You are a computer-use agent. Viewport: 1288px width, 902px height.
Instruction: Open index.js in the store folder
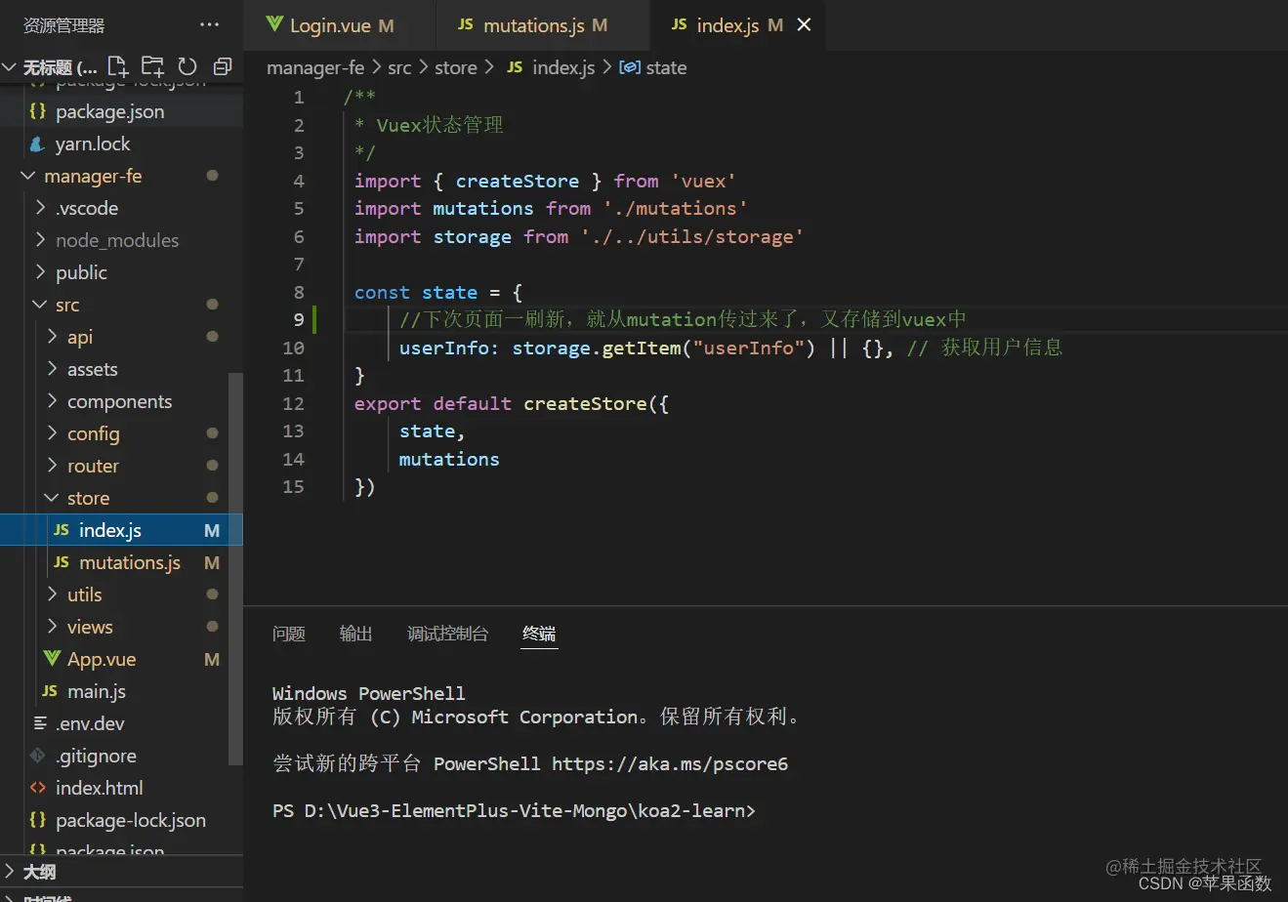(121, 530)
